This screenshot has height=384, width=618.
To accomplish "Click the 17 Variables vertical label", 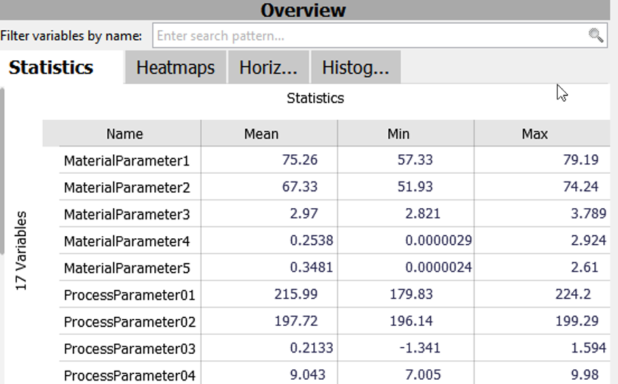I will tap(22, 250).
